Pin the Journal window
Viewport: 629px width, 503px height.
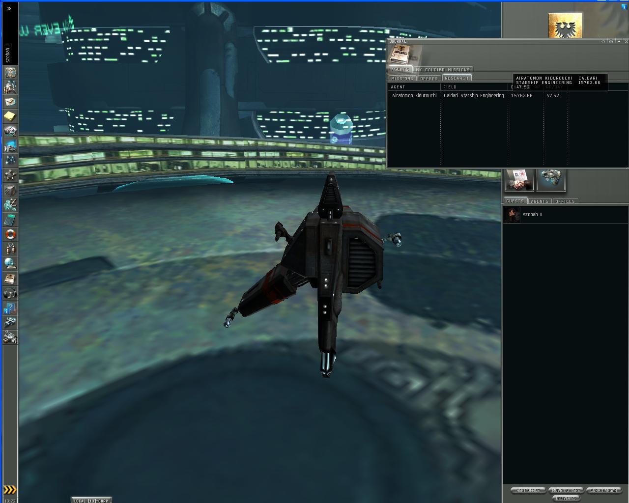pyautogui.click(x=603, y=41)
